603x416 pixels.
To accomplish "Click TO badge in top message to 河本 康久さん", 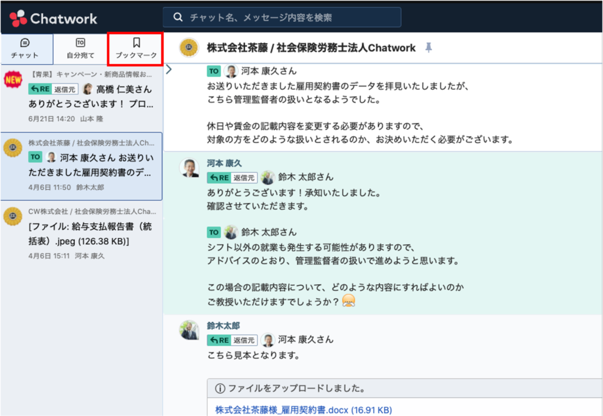I will coord(214,71).
